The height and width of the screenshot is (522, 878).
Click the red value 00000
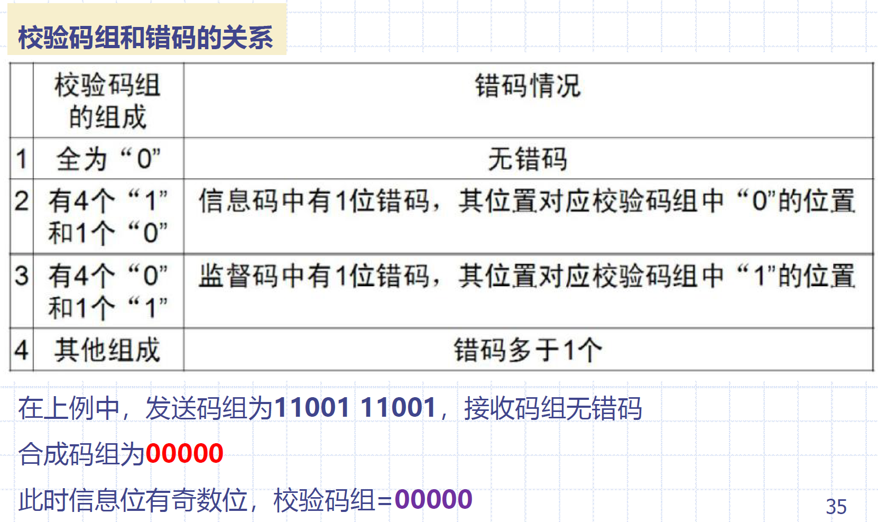click(x=184, y=454)
